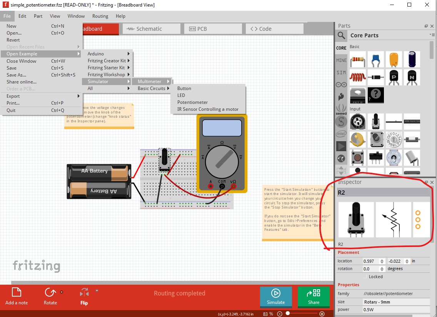The width and height of the screenshot is (437, 317).
Task: Open the Routing menu
Action: (100, 16)
